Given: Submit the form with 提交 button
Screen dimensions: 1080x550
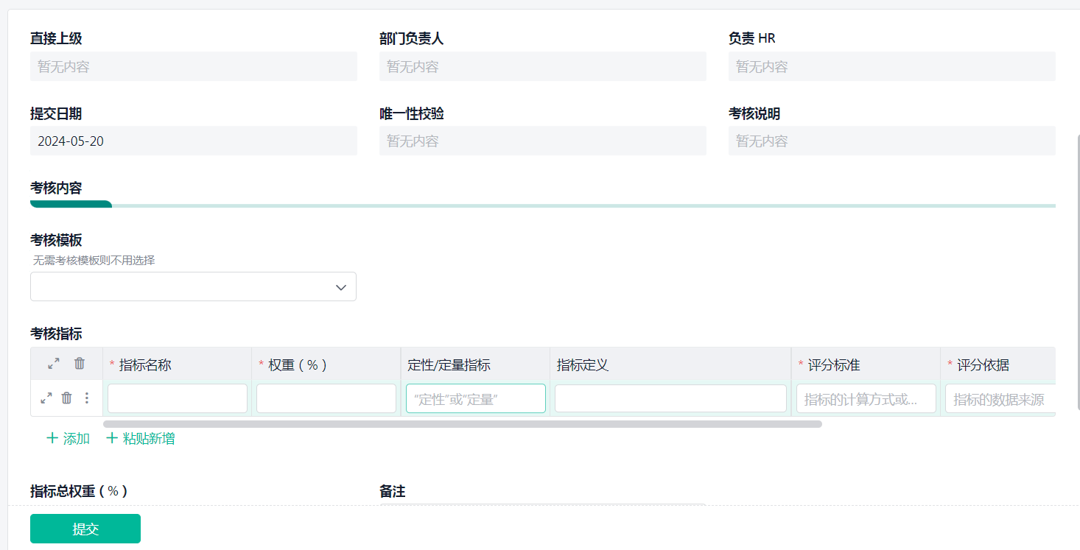Looking at the screenshot, I should pos(85,529).
